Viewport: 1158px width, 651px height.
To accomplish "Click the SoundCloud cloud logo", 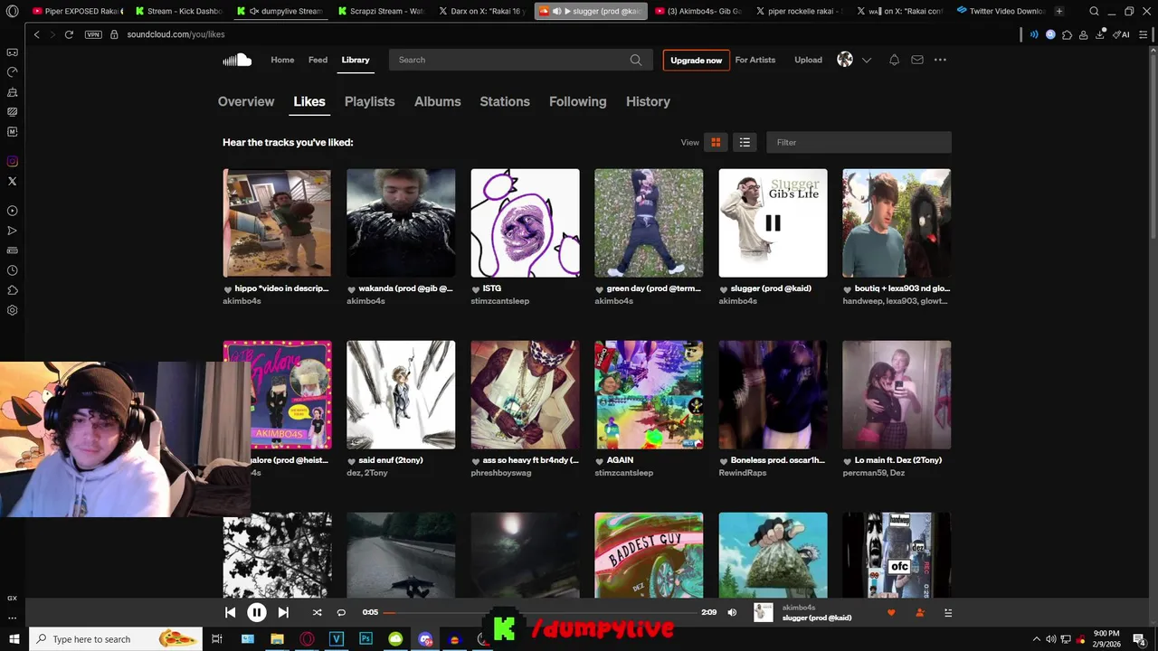I will (237, 60).
